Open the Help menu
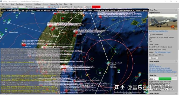Viewport: 179px width, 95px height. click(x=71, y=4)
